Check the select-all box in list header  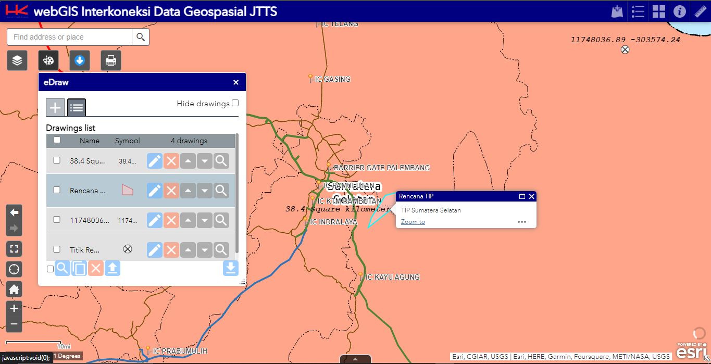(57, 140)
